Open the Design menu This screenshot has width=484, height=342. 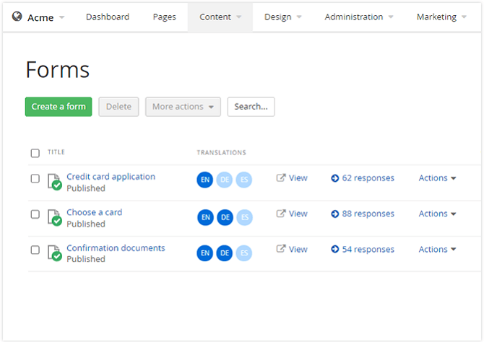tap(282, 17)
